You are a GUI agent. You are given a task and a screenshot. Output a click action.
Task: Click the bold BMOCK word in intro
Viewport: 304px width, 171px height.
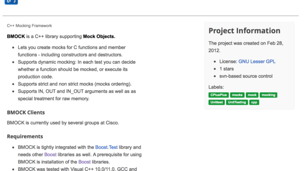pos(16,37)
